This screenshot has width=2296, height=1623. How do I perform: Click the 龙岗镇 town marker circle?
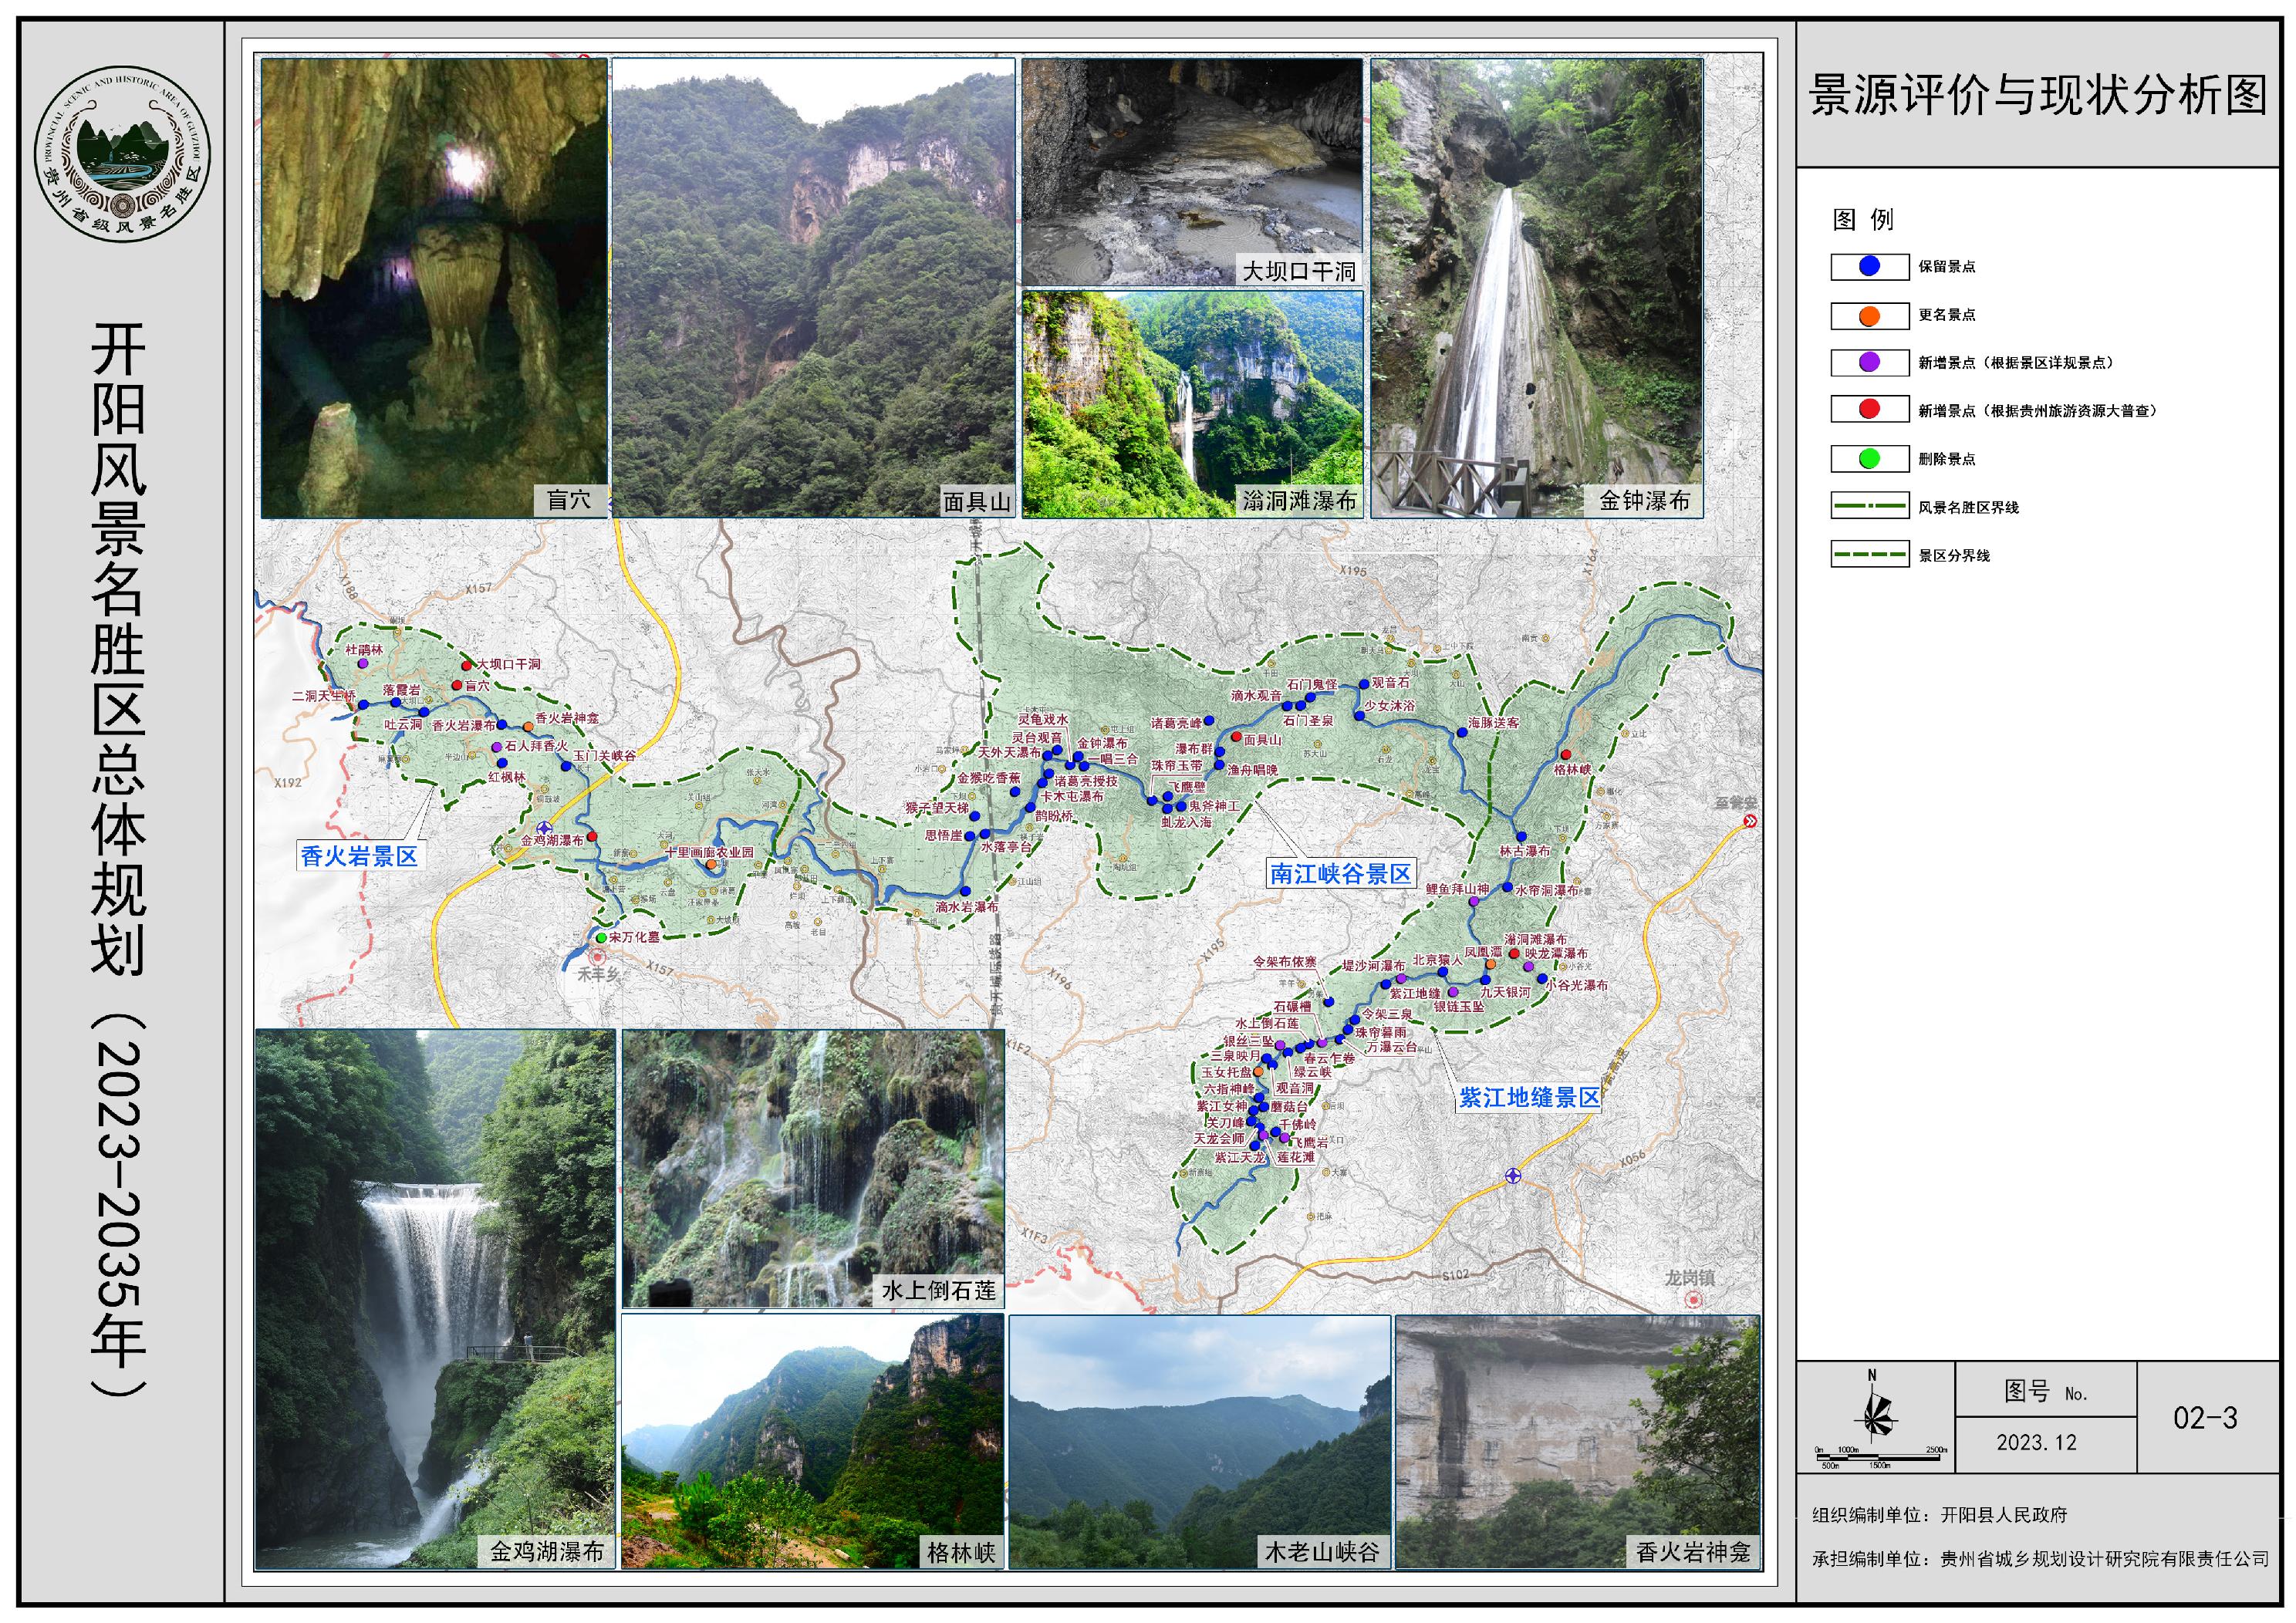point(1693,1300)
